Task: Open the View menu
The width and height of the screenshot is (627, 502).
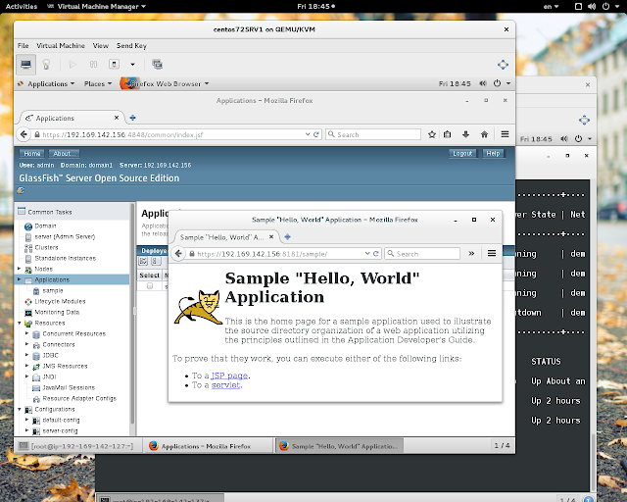Action: [x=100, y=46]
